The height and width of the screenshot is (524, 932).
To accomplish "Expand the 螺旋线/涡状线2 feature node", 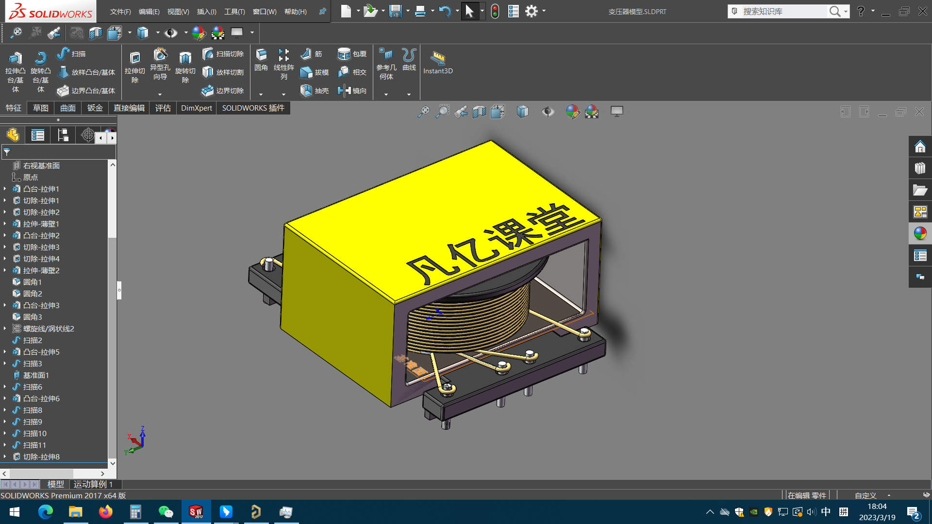I will click(5, 328).
